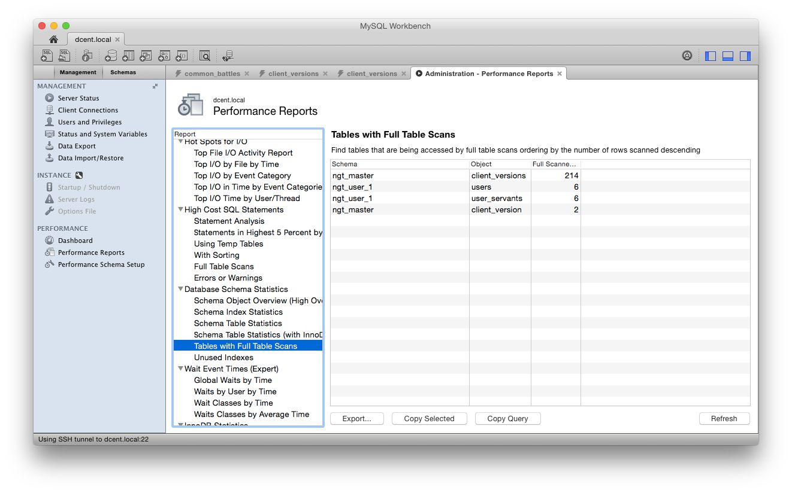Viewport: 792px width, 493px height.
Task: Close the common_battles tab
Action: tap(246, 74)
